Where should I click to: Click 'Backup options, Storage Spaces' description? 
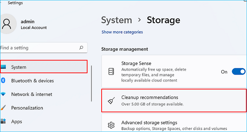(174, 128)
